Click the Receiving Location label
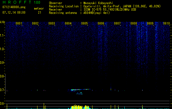The width and height of the screenshot is (172, 109). coord(64,6)
